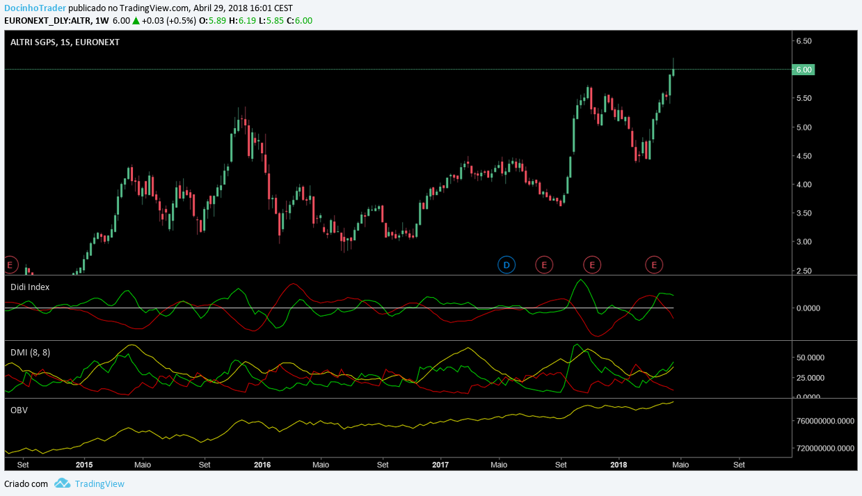Screen dimensions: 862x496
Task: Click the ALTRI SGPS, 1S, EURONEXT chart title
Action: tap(65, 42)
